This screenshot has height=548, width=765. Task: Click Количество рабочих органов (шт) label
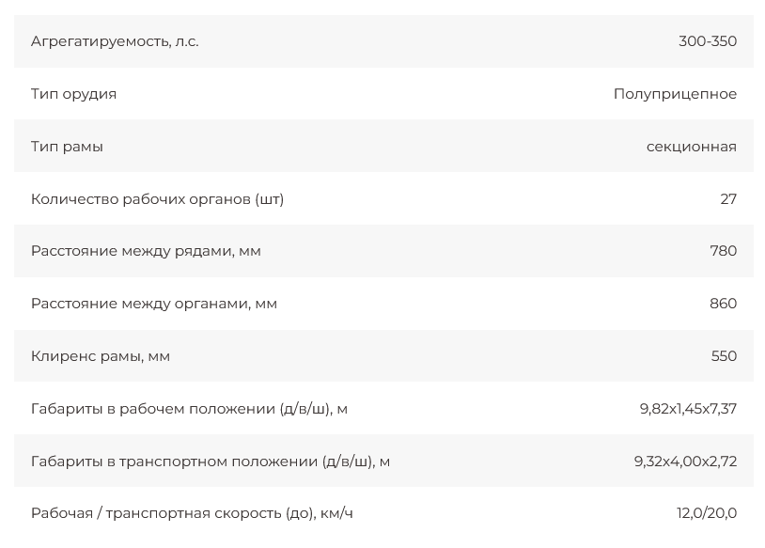click(157, 199)
